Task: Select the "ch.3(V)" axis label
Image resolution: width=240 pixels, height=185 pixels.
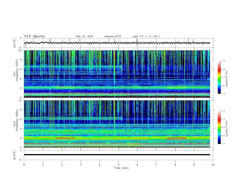Action: [15, 155]
